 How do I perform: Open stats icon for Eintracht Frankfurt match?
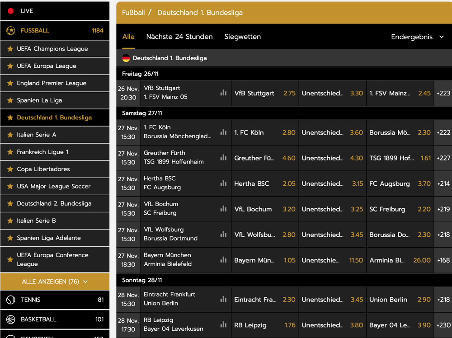pyautogui.click(x=223, y=299)
